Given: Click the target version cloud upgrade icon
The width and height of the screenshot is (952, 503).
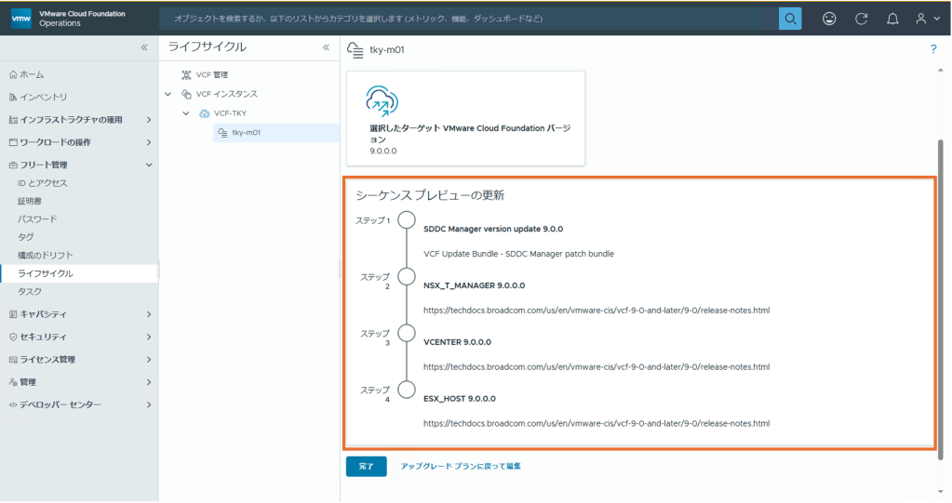Looking at the screenshot, I should (382, 100).
